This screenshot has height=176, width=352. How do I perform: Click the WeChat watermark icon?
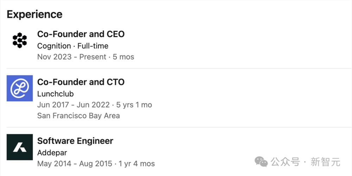pyautogui.click(x=261, y=162)
